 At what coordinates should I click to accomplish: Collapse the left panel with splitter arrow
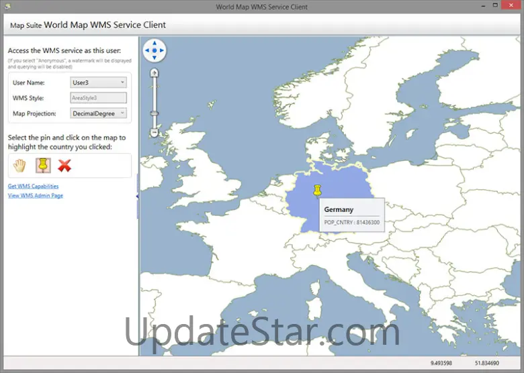(137, 197)
